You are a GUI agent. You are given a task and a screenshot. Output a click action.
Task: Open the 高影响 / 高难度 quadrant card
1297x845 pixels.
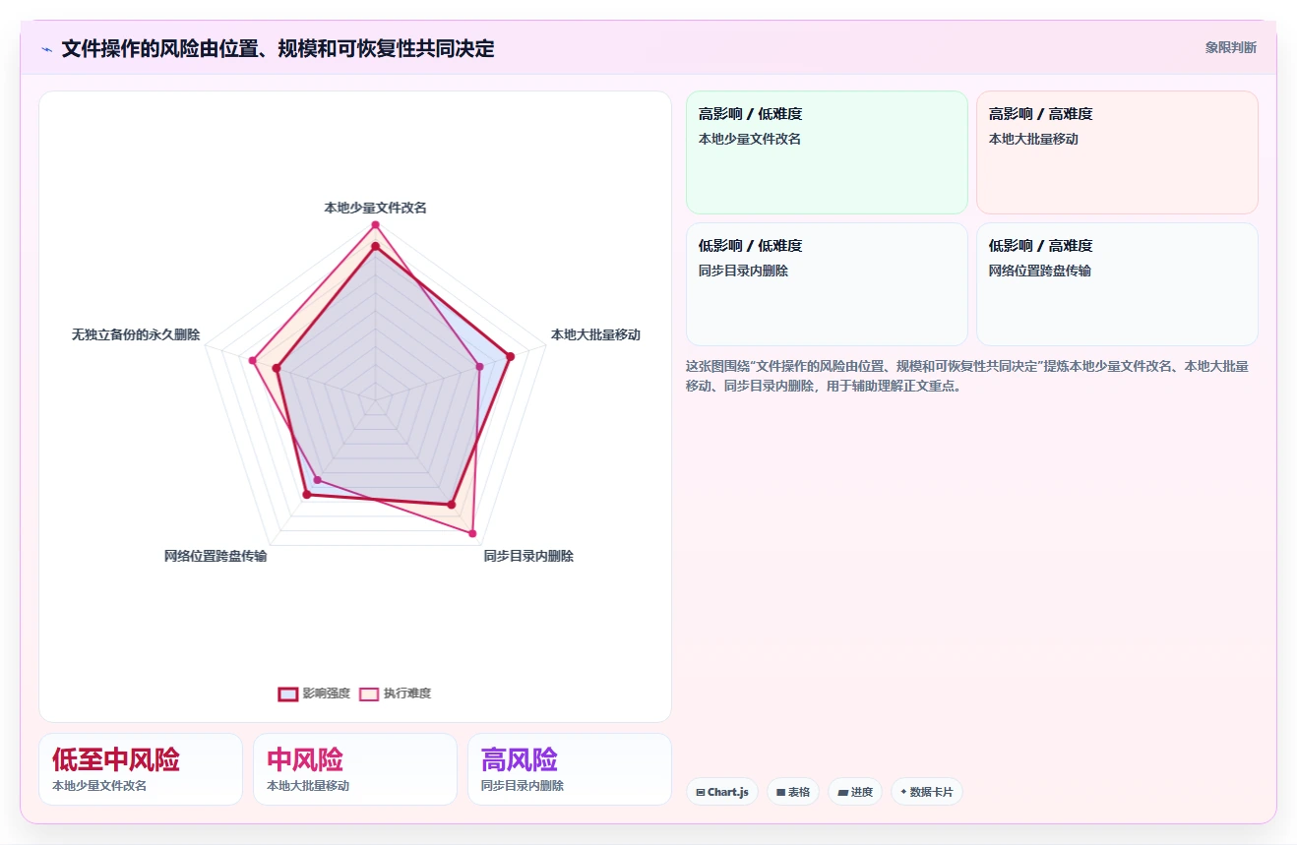tap(1117, 152)
